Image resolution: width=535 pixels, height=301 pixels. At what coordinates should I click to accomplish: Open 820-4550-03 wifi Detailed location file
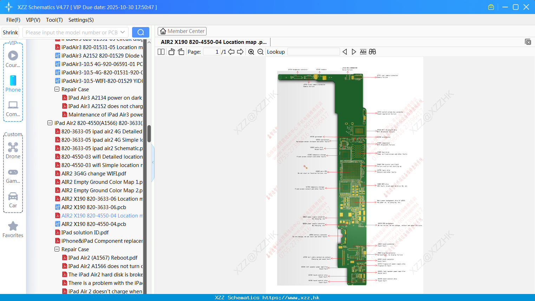coord(99,157)
